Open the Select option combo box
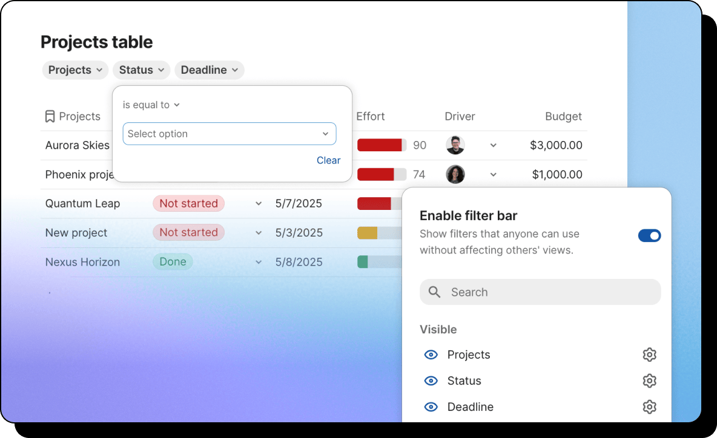Screen dimensions: 717x438 pyautogui.click(x=229, y=134)
